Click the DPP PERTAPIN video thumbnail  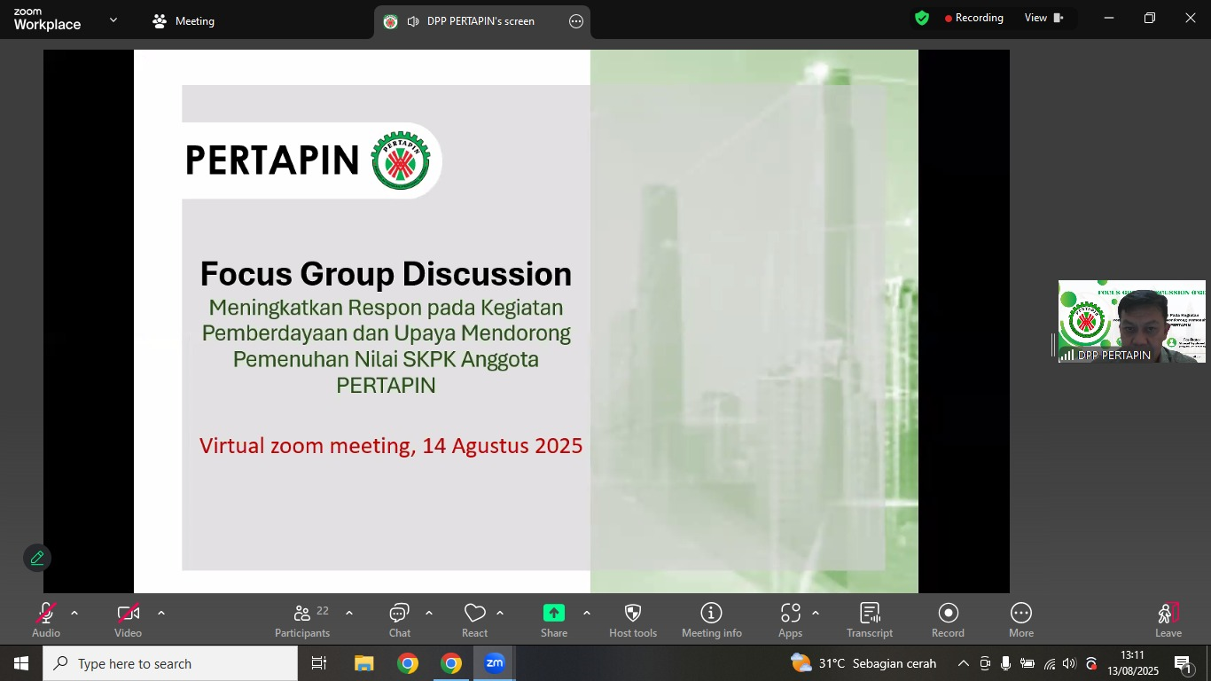tap(1131, 321)
